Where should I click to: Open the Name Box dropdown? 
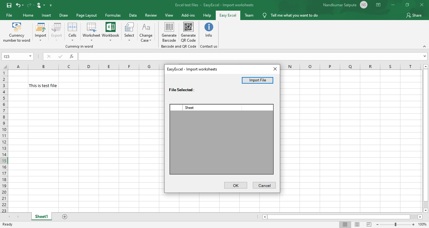click(30, 56)
